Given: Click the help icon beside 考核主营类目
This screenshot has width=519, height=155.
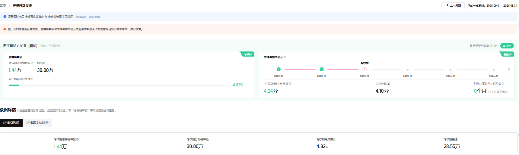Looking at the screenshot, I should click(59, 46).
